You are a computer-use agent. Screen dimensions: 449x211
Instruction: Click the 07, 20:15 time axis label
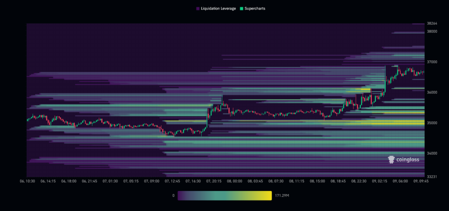tap(214, 181)
